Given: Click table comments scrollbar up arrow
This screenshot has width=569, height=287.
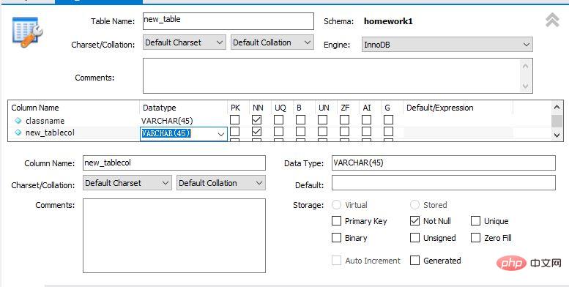Looking at the screenshot, I should point(526,66).
